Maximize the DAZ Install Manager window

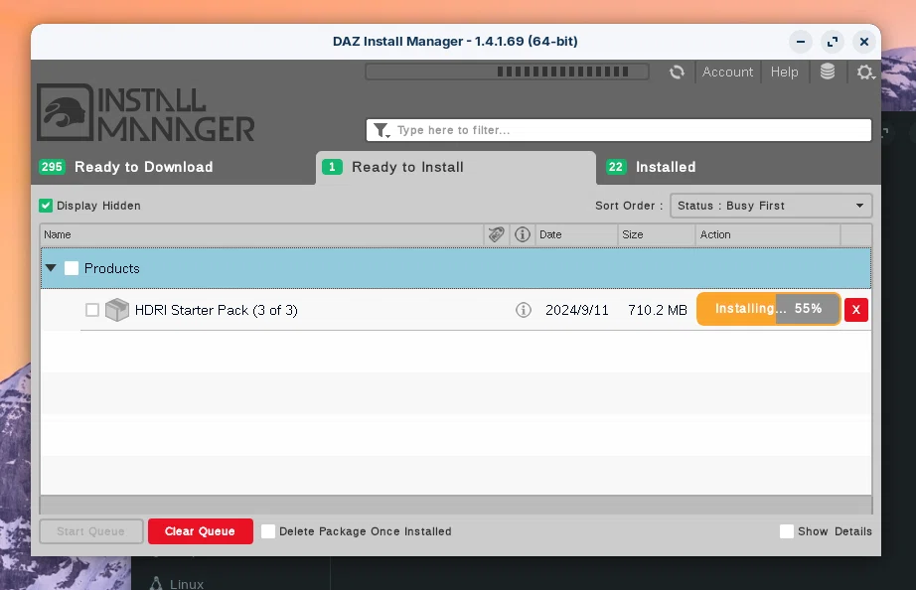click(833, 42)
